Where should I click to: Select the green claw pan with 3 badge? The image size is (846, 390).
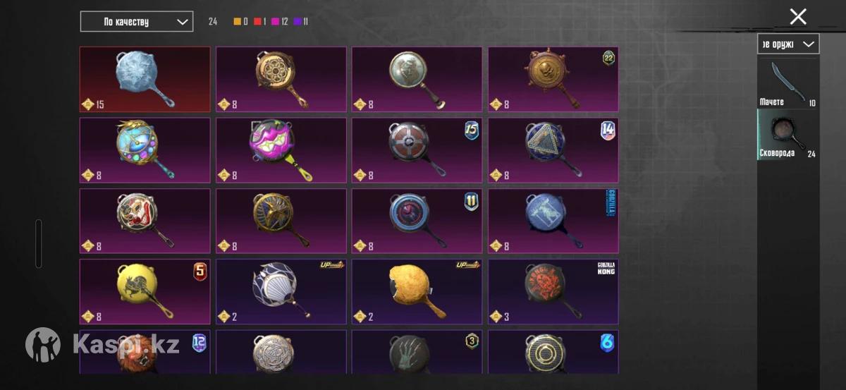click(417, 352)
